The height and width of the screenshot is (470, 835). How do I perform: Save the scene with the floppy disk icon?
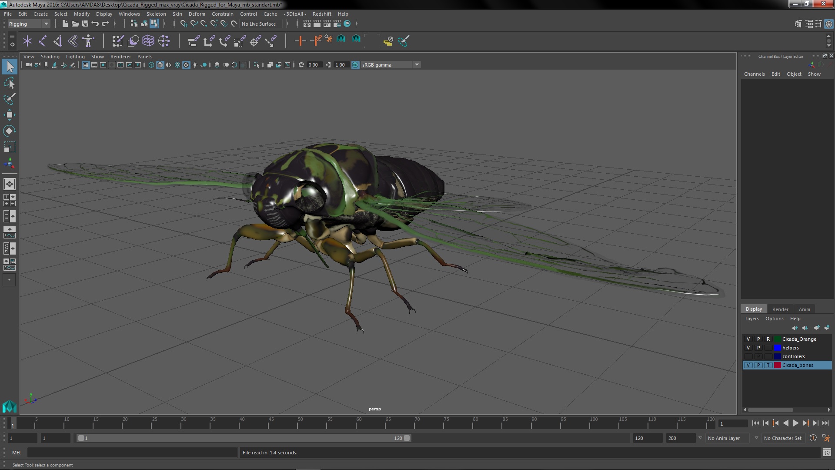coord(85,24)
